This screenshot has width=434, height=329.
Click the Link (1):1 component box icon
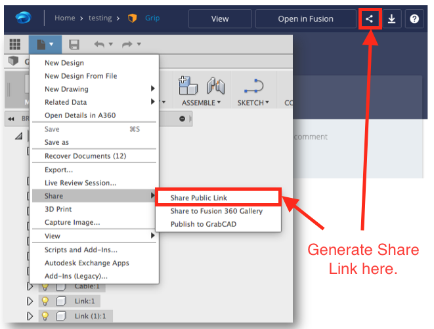61,316
